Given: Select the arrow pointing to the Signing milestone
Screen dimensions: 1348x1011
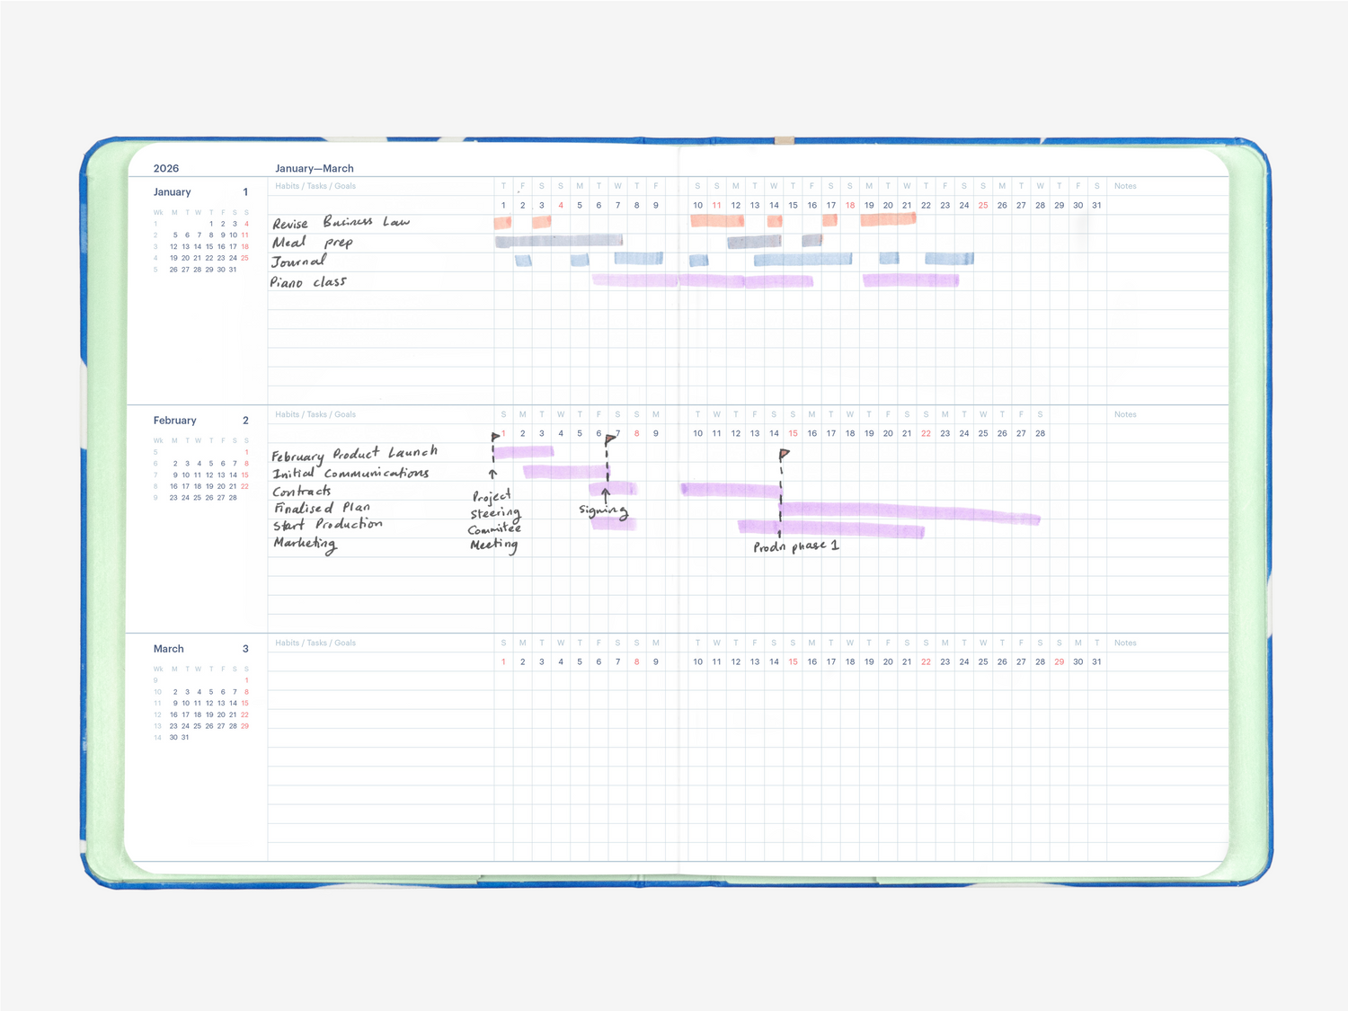Looking at the screenshot, I should (x=607, y=495).
